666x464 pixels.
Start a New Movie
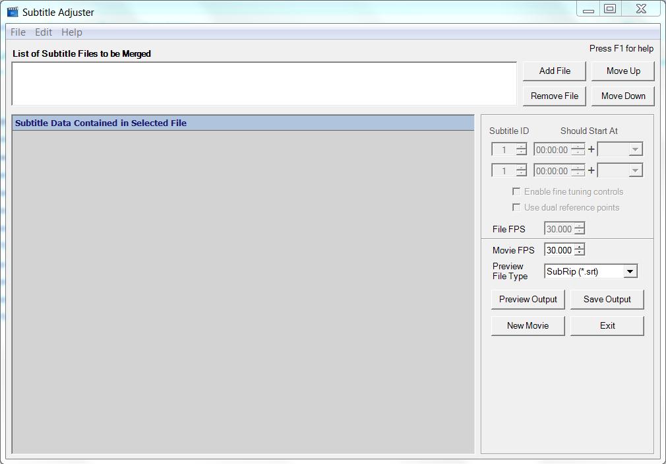tap(528, 326)
